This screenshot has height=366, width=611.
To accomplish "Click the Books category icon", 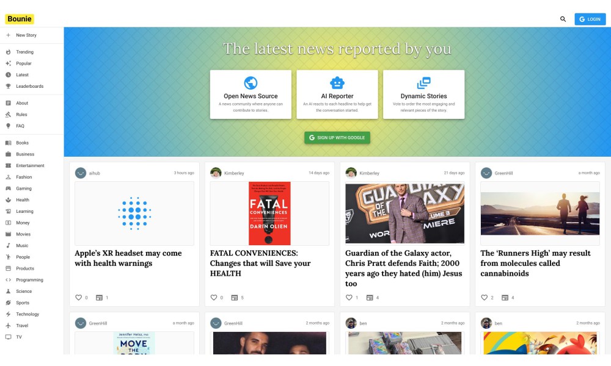I will (x=8, y=143).
